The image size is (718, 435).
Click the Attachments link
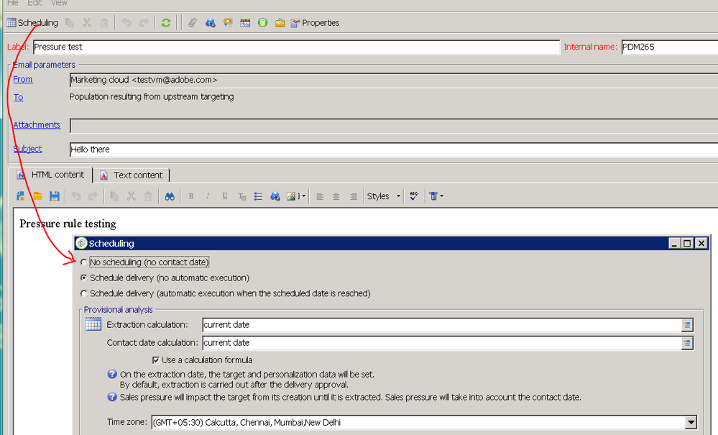pyautogui.click(x=37, y=125)
